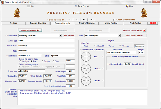
Task: Click the red plus icon on Enter a New Firearm
Action: (x=38, y=30)
